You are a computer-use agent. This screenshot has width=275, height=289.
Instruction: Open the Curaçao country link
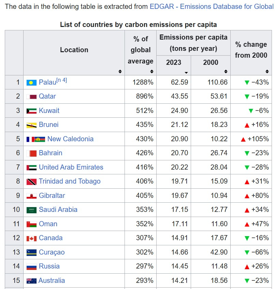pos(52,252)
